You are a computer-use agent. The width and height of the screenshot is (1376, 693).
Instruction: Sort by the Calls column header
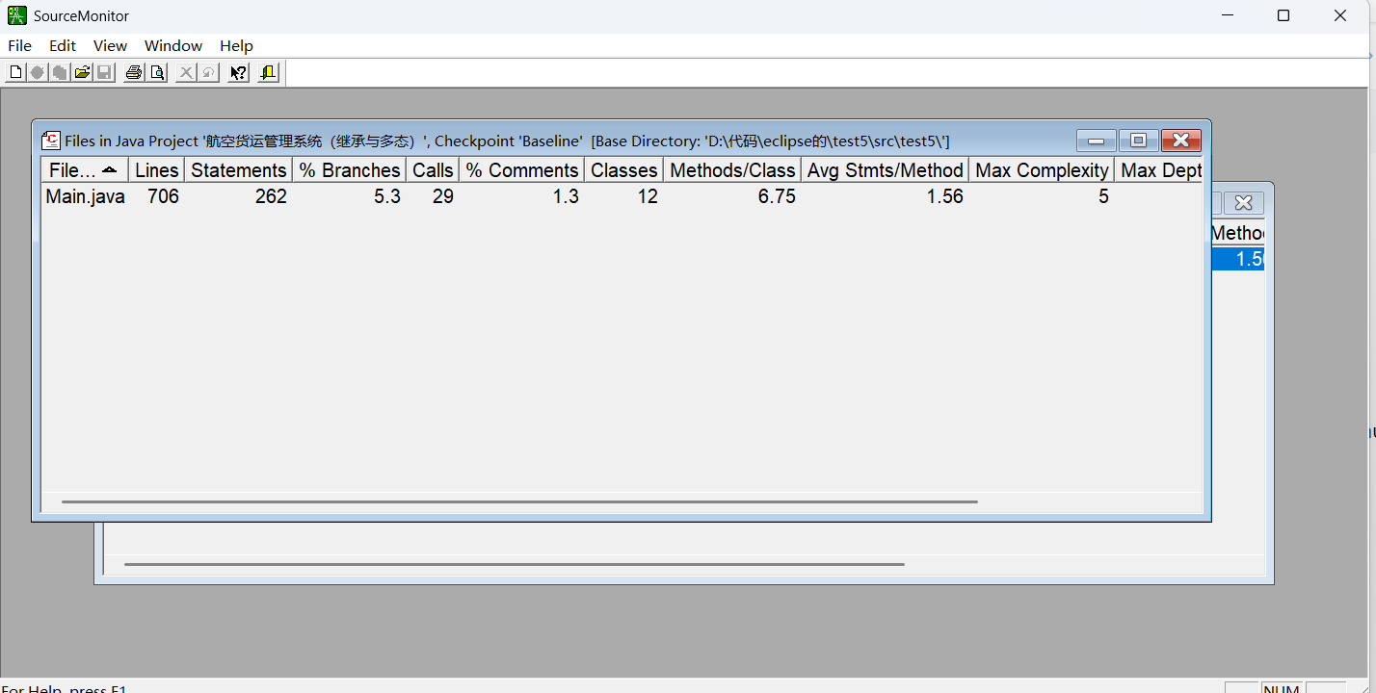coord(433,170)
